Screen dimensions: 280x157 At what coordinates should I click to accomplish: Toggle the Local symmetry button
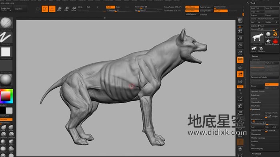point(240,74)
